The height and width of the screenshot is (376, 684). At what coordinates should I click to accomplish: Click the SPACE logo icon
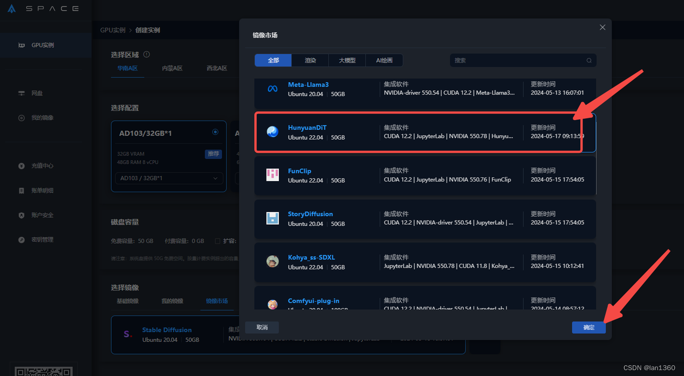pos(12,9)
